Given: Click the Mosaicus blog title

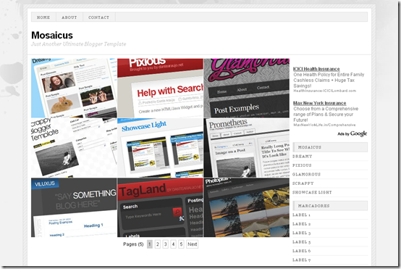Looking at the screenshot, I should pyautogui.click(x=52, y=36).
